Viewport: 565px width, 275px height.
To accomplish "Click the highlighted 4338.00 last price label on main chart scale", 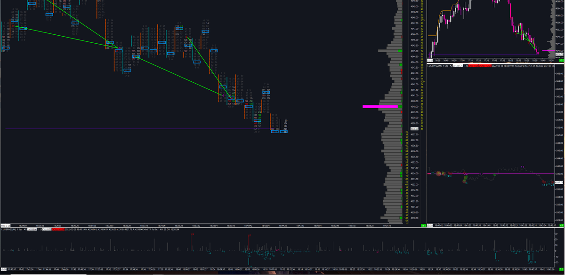I will point(415,129).
